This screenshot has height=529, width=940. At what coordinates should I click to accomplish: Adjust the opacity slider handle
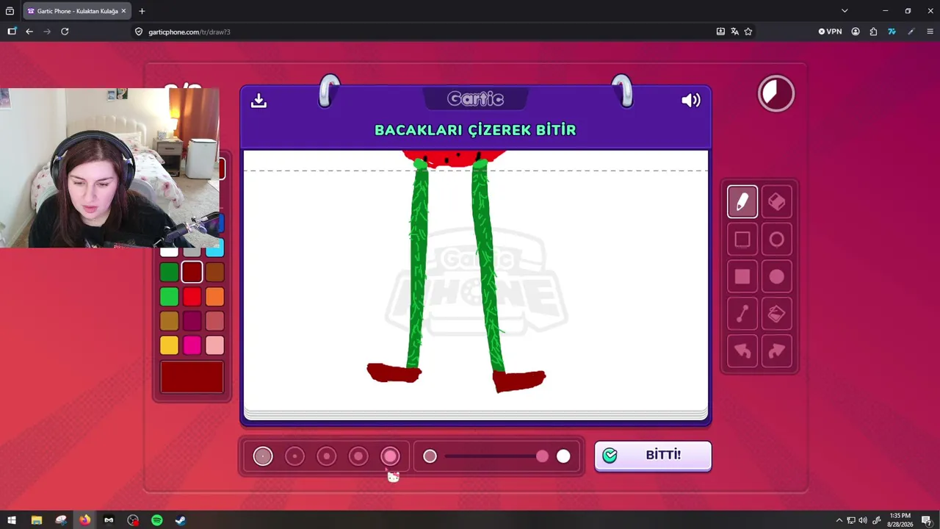542,456
